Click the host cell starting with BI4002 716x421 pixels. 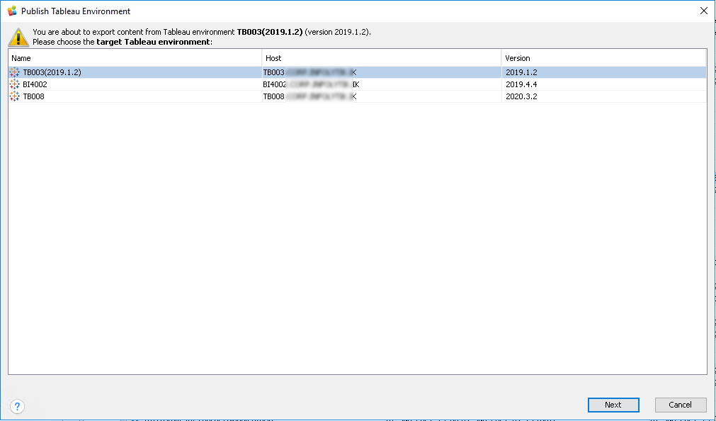pos(382,84)
